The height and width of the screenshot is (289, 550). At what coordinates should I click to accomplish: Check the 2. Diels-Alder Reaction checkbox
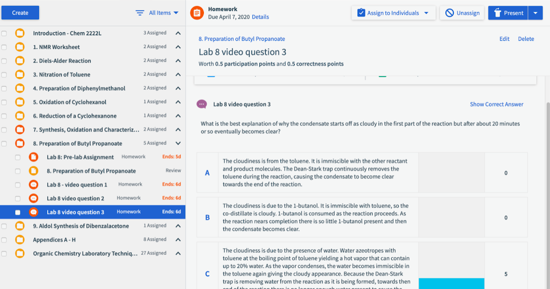4,61
